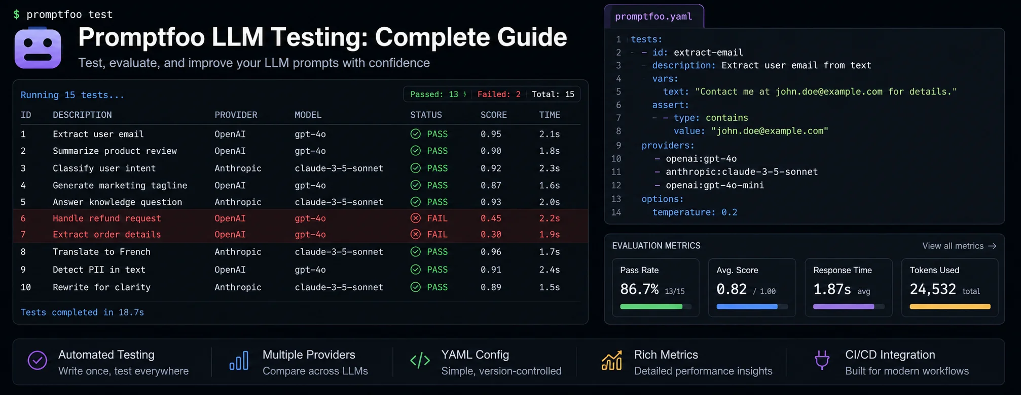
Task: Click the FAIL cross icon for Handle refund request
Action: tap(416, 218)
